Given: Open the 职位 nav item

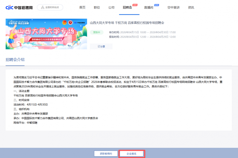Looking at the screenshot, I should pos(97,7).
